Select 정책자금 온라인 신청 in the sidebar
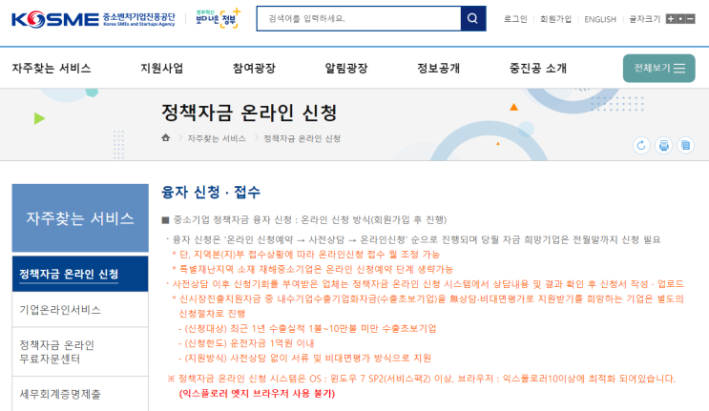 pos(80,274)
